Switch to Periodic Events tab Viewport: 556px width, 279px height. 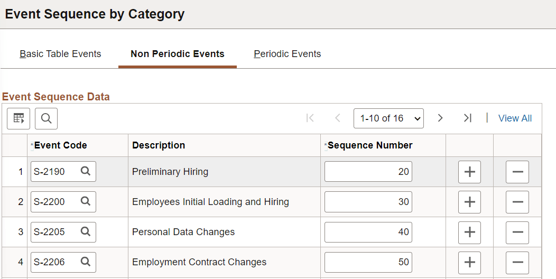287,54
